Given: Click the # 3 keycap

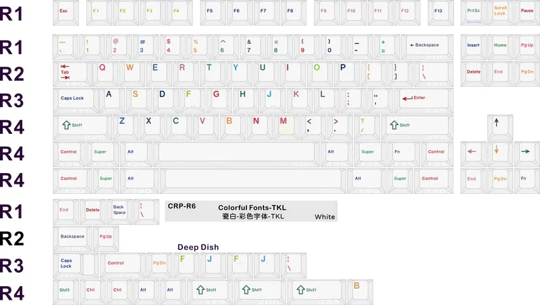Looking at the screenshot, I should 146,47.
